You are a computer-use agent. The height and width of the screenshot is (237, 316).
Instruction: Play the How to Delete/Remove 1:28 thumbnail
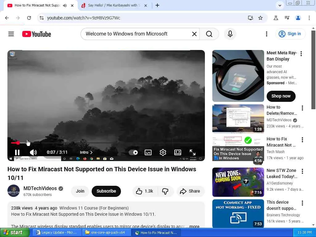pos(238,119)
